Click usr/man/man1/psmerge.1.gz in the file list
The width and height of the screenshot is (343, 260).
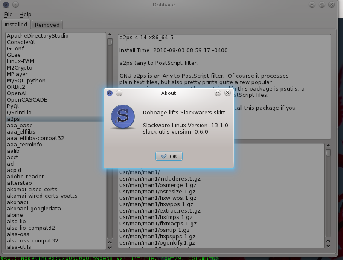coord(158,185)
